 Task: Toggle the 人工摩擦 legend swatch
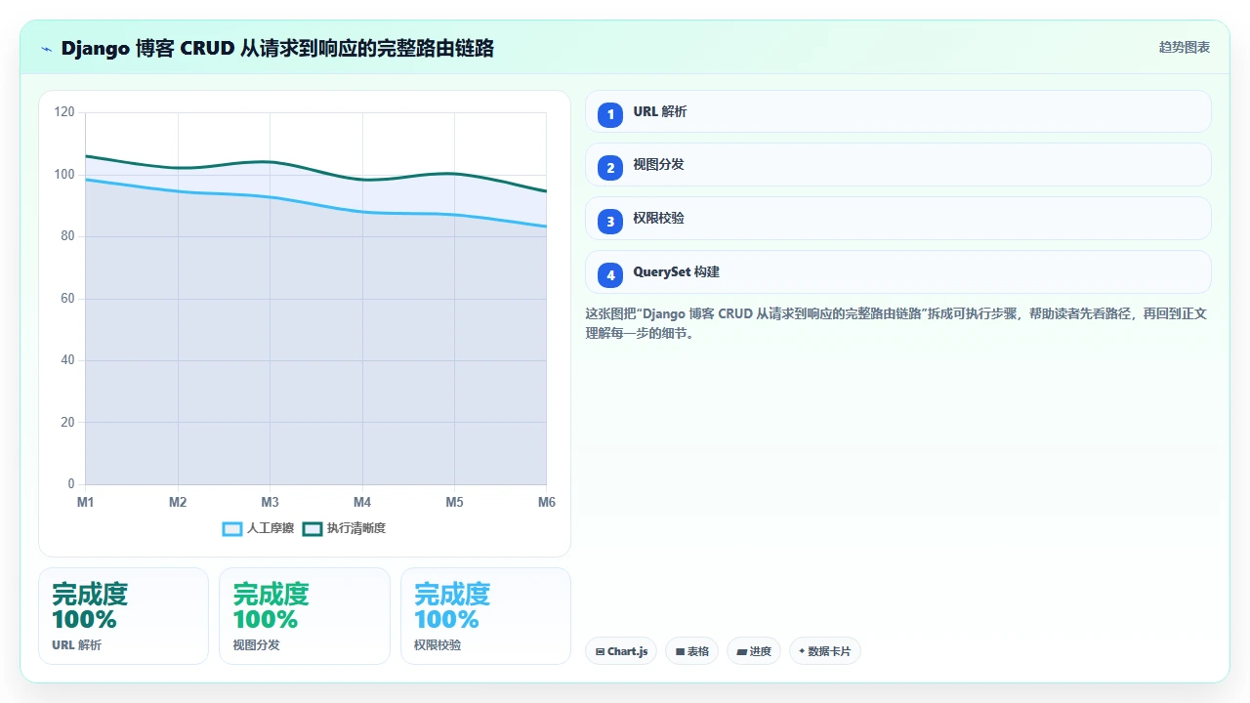[x=232, y=528]
